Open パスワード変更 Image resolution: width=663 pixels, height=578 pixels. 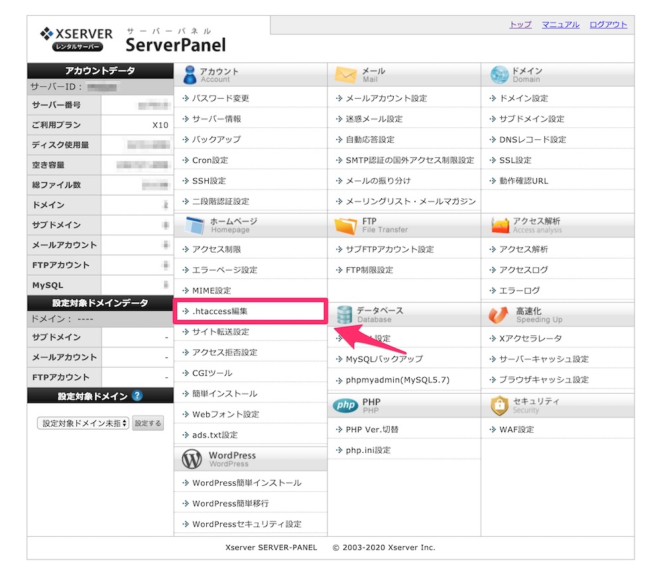[x=220, y=98]
